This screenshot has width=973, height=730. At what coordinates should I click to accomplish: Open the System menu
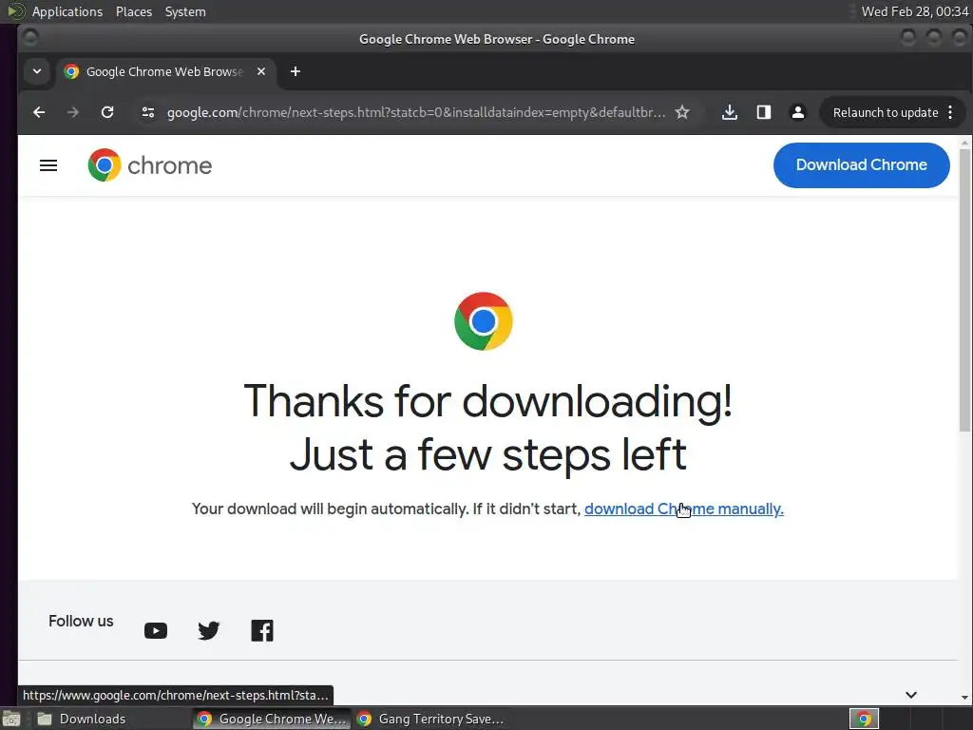coord(185,11)
